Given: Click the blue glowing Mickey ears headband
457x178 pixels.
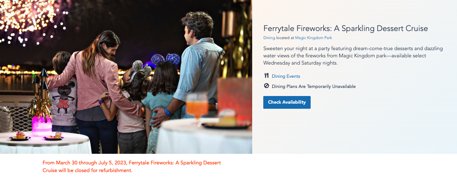Looking at the screenshot, I should [x=166, y=59].
